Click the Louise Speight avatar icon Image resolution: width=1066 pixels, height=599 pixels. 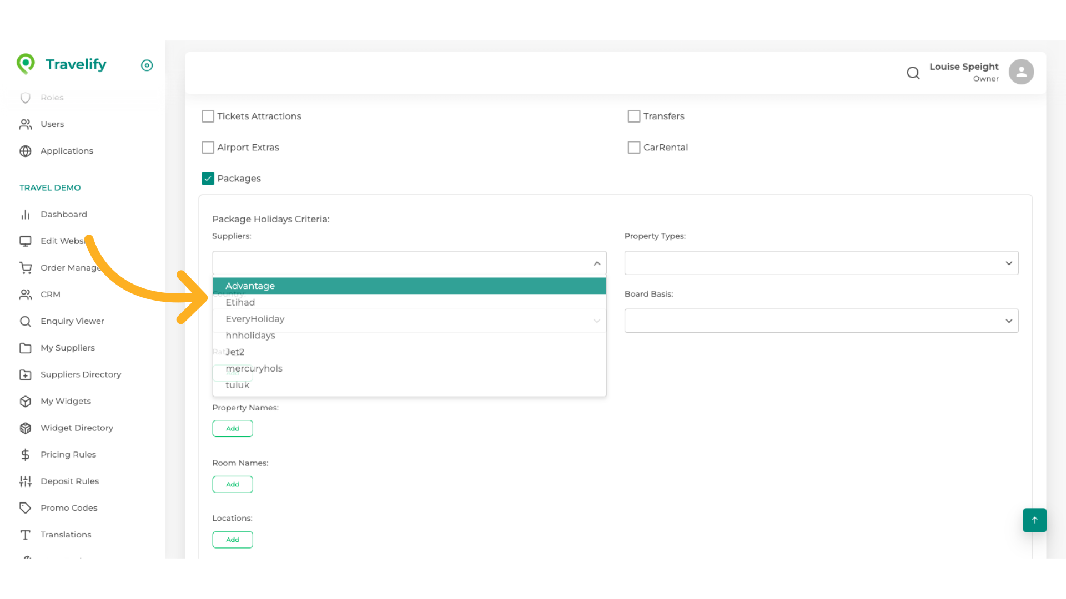click(x=1022, y=72)
